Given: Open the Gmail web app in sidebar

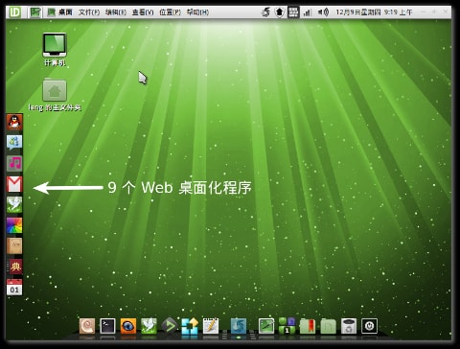Looking at the screenshot, I should click(14, 184).
